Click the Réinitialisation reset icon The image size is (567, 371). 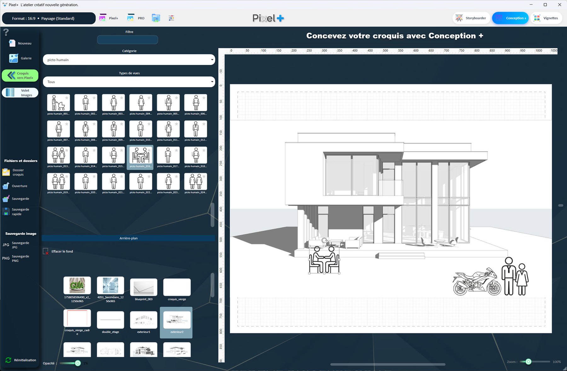9,360
